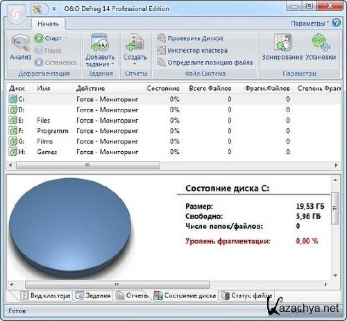The image size is (347, 321).
Task: Click the disk status vertical scrollbar thumb
Action: pyautogui.click(x=335, y=208)
